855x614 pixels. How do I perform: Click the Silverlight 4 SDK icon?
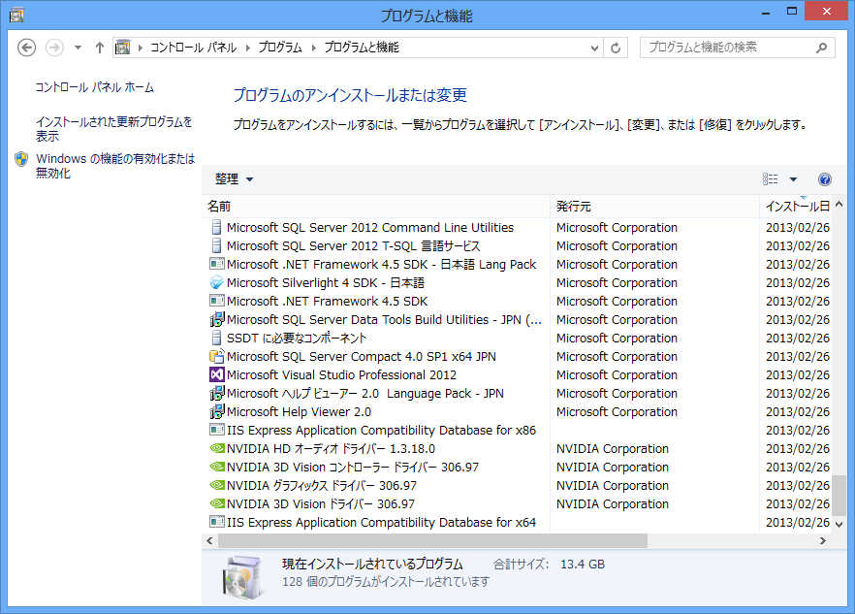(217, 283)
